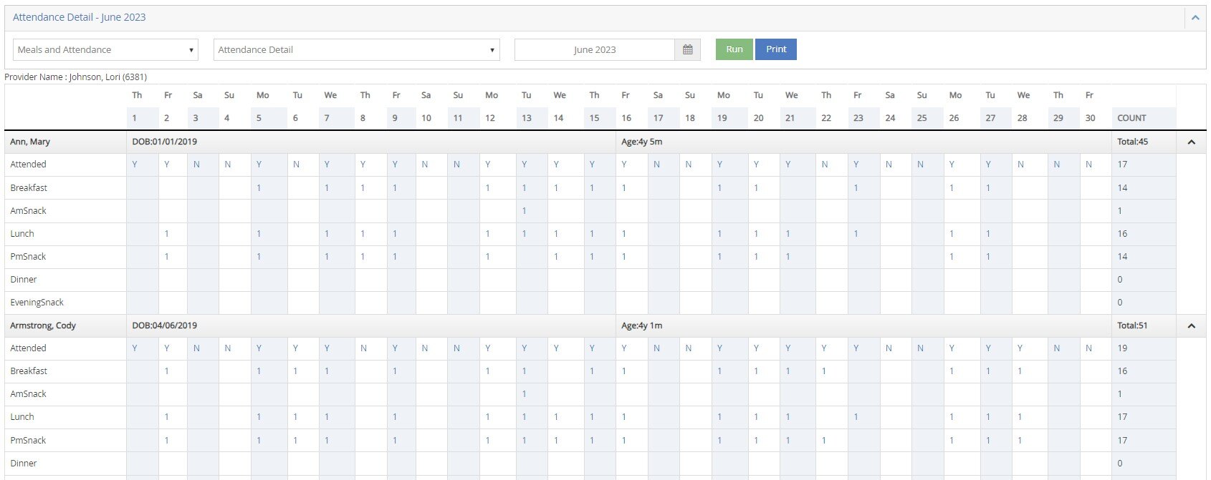Collapse Ann, Mary's attendance rows
The height and width of the screenshot is (480, 1211).
[x=1191, y=142]
